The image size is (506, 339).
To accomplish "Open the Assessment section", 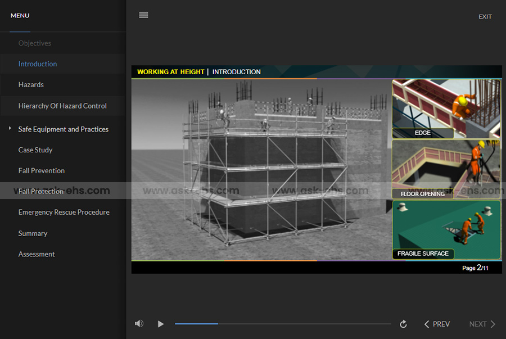I will point(37,254).
